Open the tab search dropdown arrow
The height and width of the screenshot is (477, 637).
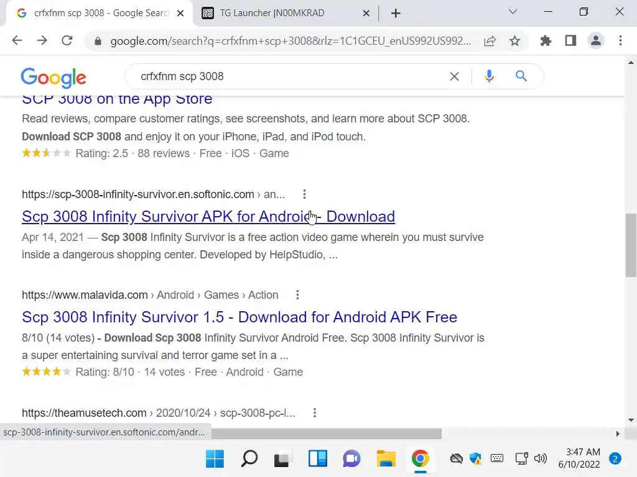coord(513,12)
